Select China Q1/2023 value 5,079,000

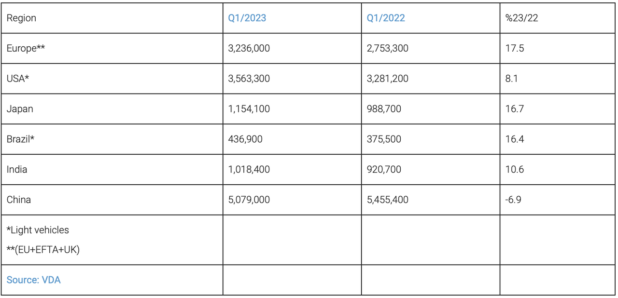[x=249, y=199]
